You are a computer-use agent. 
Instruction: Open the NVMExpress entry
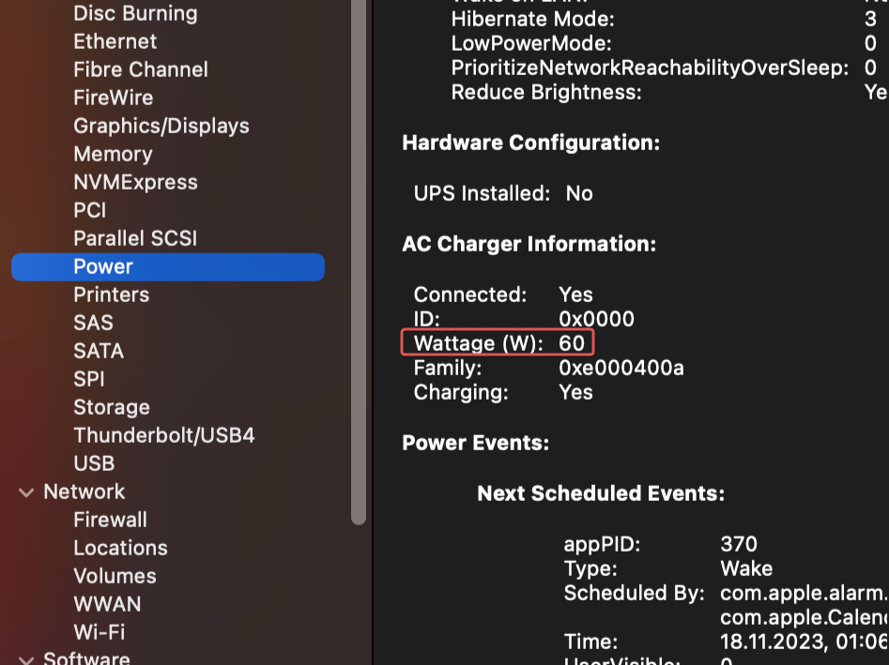(135, 182)
